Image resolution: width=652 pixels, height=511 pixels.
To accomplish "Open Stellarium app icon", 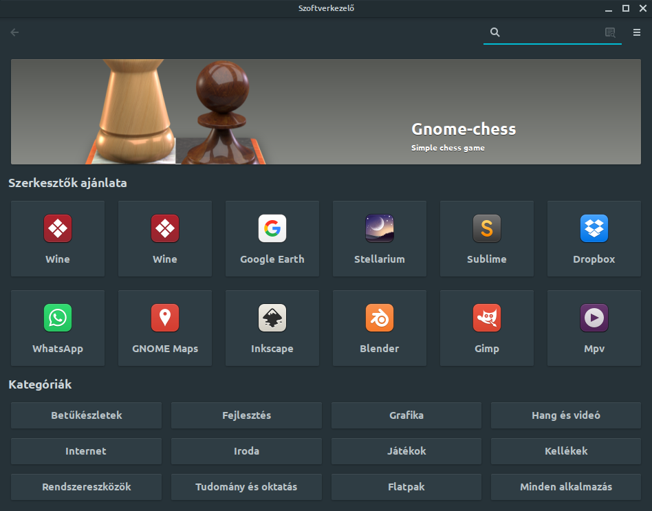I will [380, 228].
